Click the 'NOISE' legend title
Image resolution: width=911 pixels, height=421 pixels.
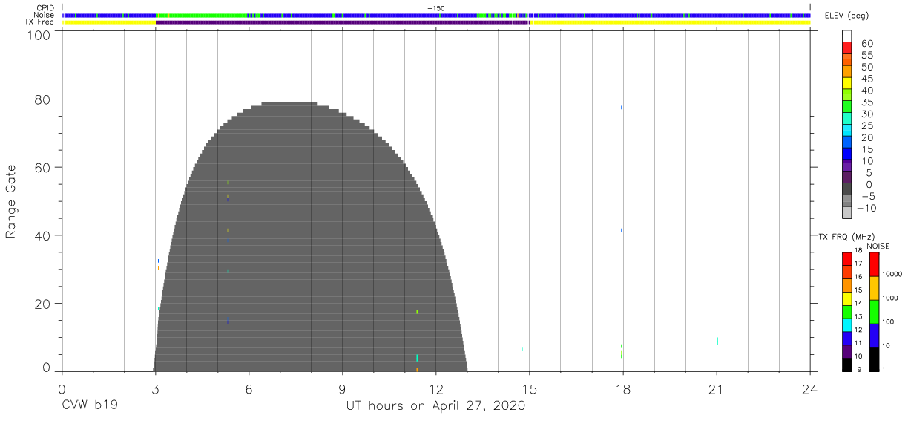click(878, 246)
